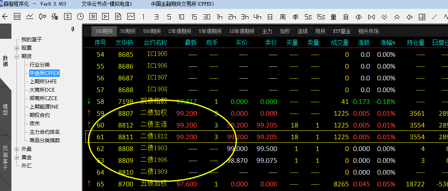
Task: Expand the 黄金 tree node
Action: 16,157
